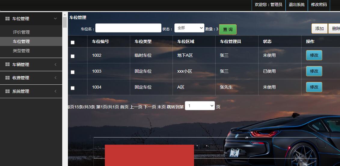This screenshot has height=166, width=340.
Task: Check the box for row 1004
Action: [x=73, y=88]
